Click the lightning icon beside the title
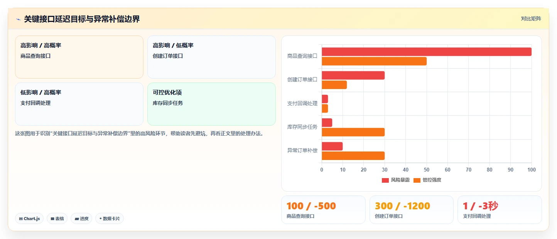The image size is (557, 239). coord(18,19)
